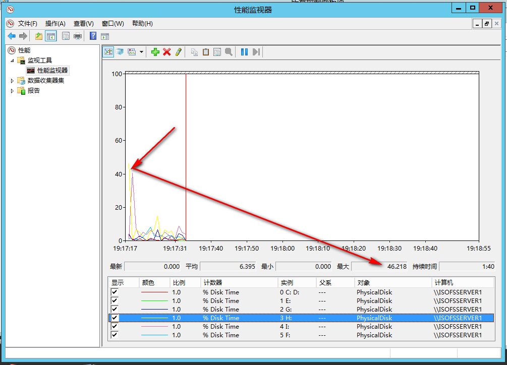The height and width of the screenshot is (365, 507).
Task: Click the view current activity graph icon
Action: (x=108, y=52)
